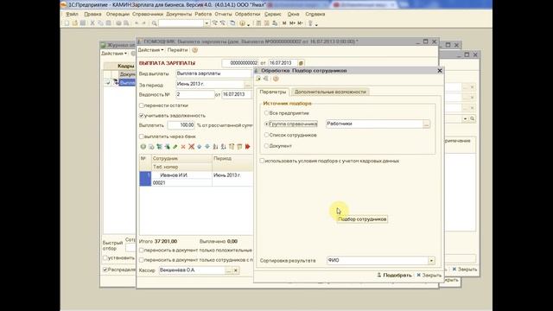The height and width of the screenshot is (311, 553).
Task: Click the Подобрать button
Action: (x=394, y=275)
